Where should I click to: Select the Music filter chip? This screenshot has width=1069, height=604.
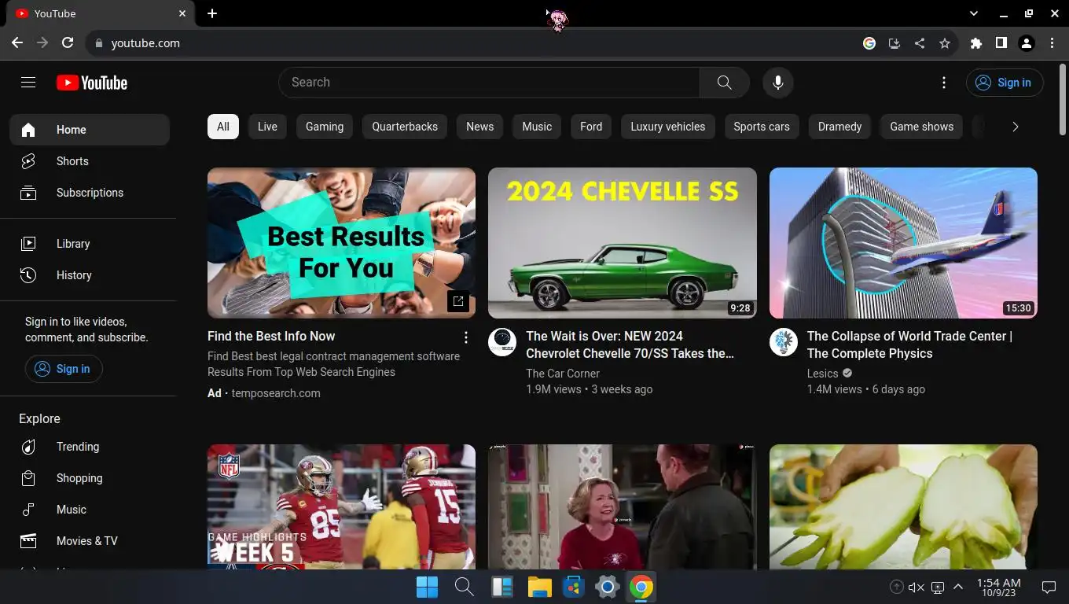tap(537, 127)
